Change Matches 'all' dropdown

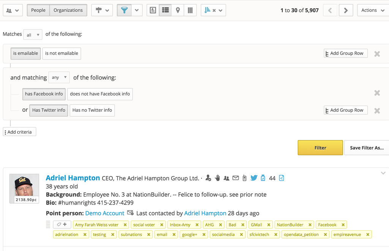pyautogui.click(x=33, y=34)
